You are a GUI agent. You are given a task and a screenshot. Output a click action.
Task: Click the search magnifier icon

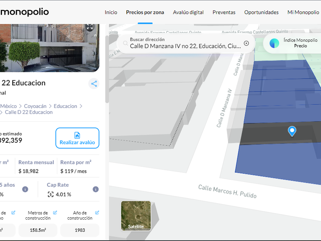click(x=125, y=43)
